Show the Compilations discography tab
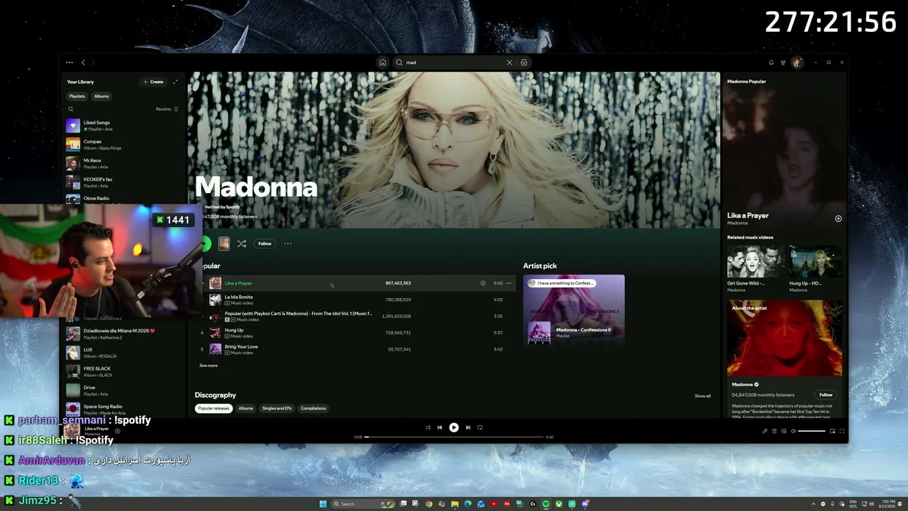The width and height of the screenshot is (908, 511). tap(313, 408)
